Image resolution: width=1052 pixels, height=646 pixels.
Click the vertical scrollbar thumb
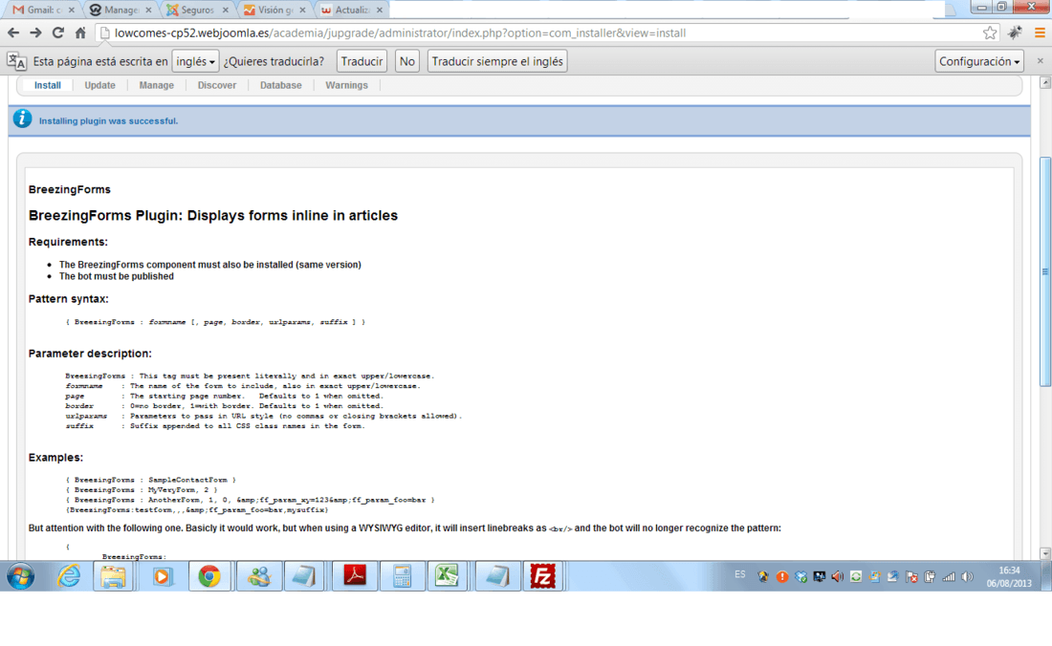[x=1044, y=271]
